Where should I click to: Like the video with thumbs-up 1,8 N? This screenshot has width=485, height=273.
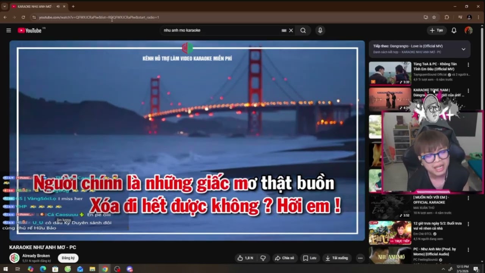[x=246, y=258]
